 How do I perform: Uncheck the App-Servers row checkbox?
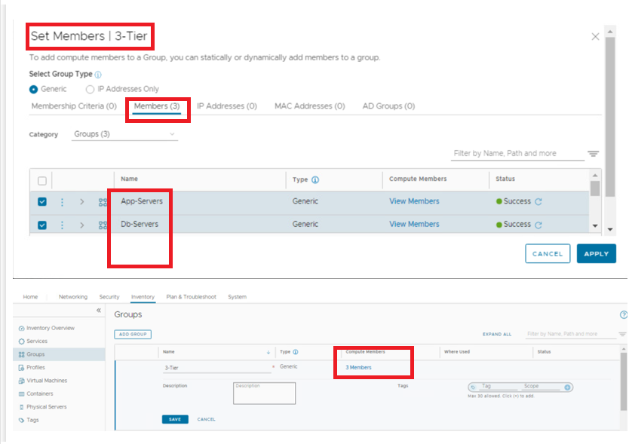tap(42, 202)
